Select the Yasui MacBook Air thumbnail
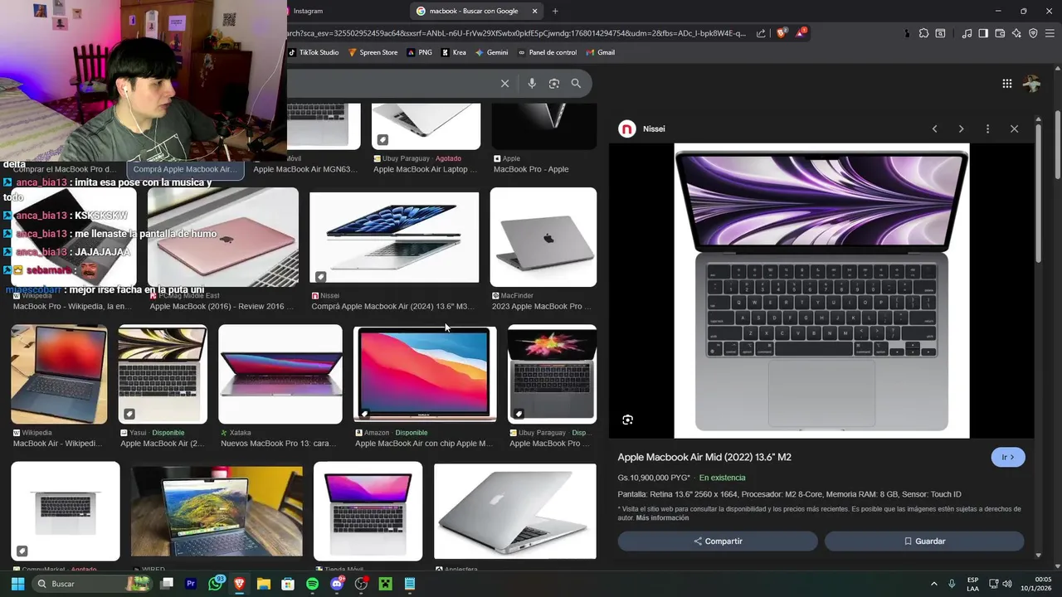 click(163, 374)
